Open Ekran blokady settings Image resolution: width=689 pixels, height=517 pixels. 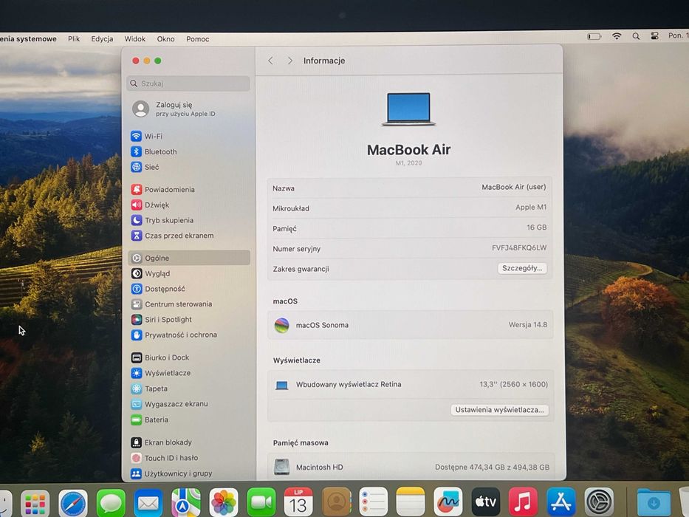162,442
